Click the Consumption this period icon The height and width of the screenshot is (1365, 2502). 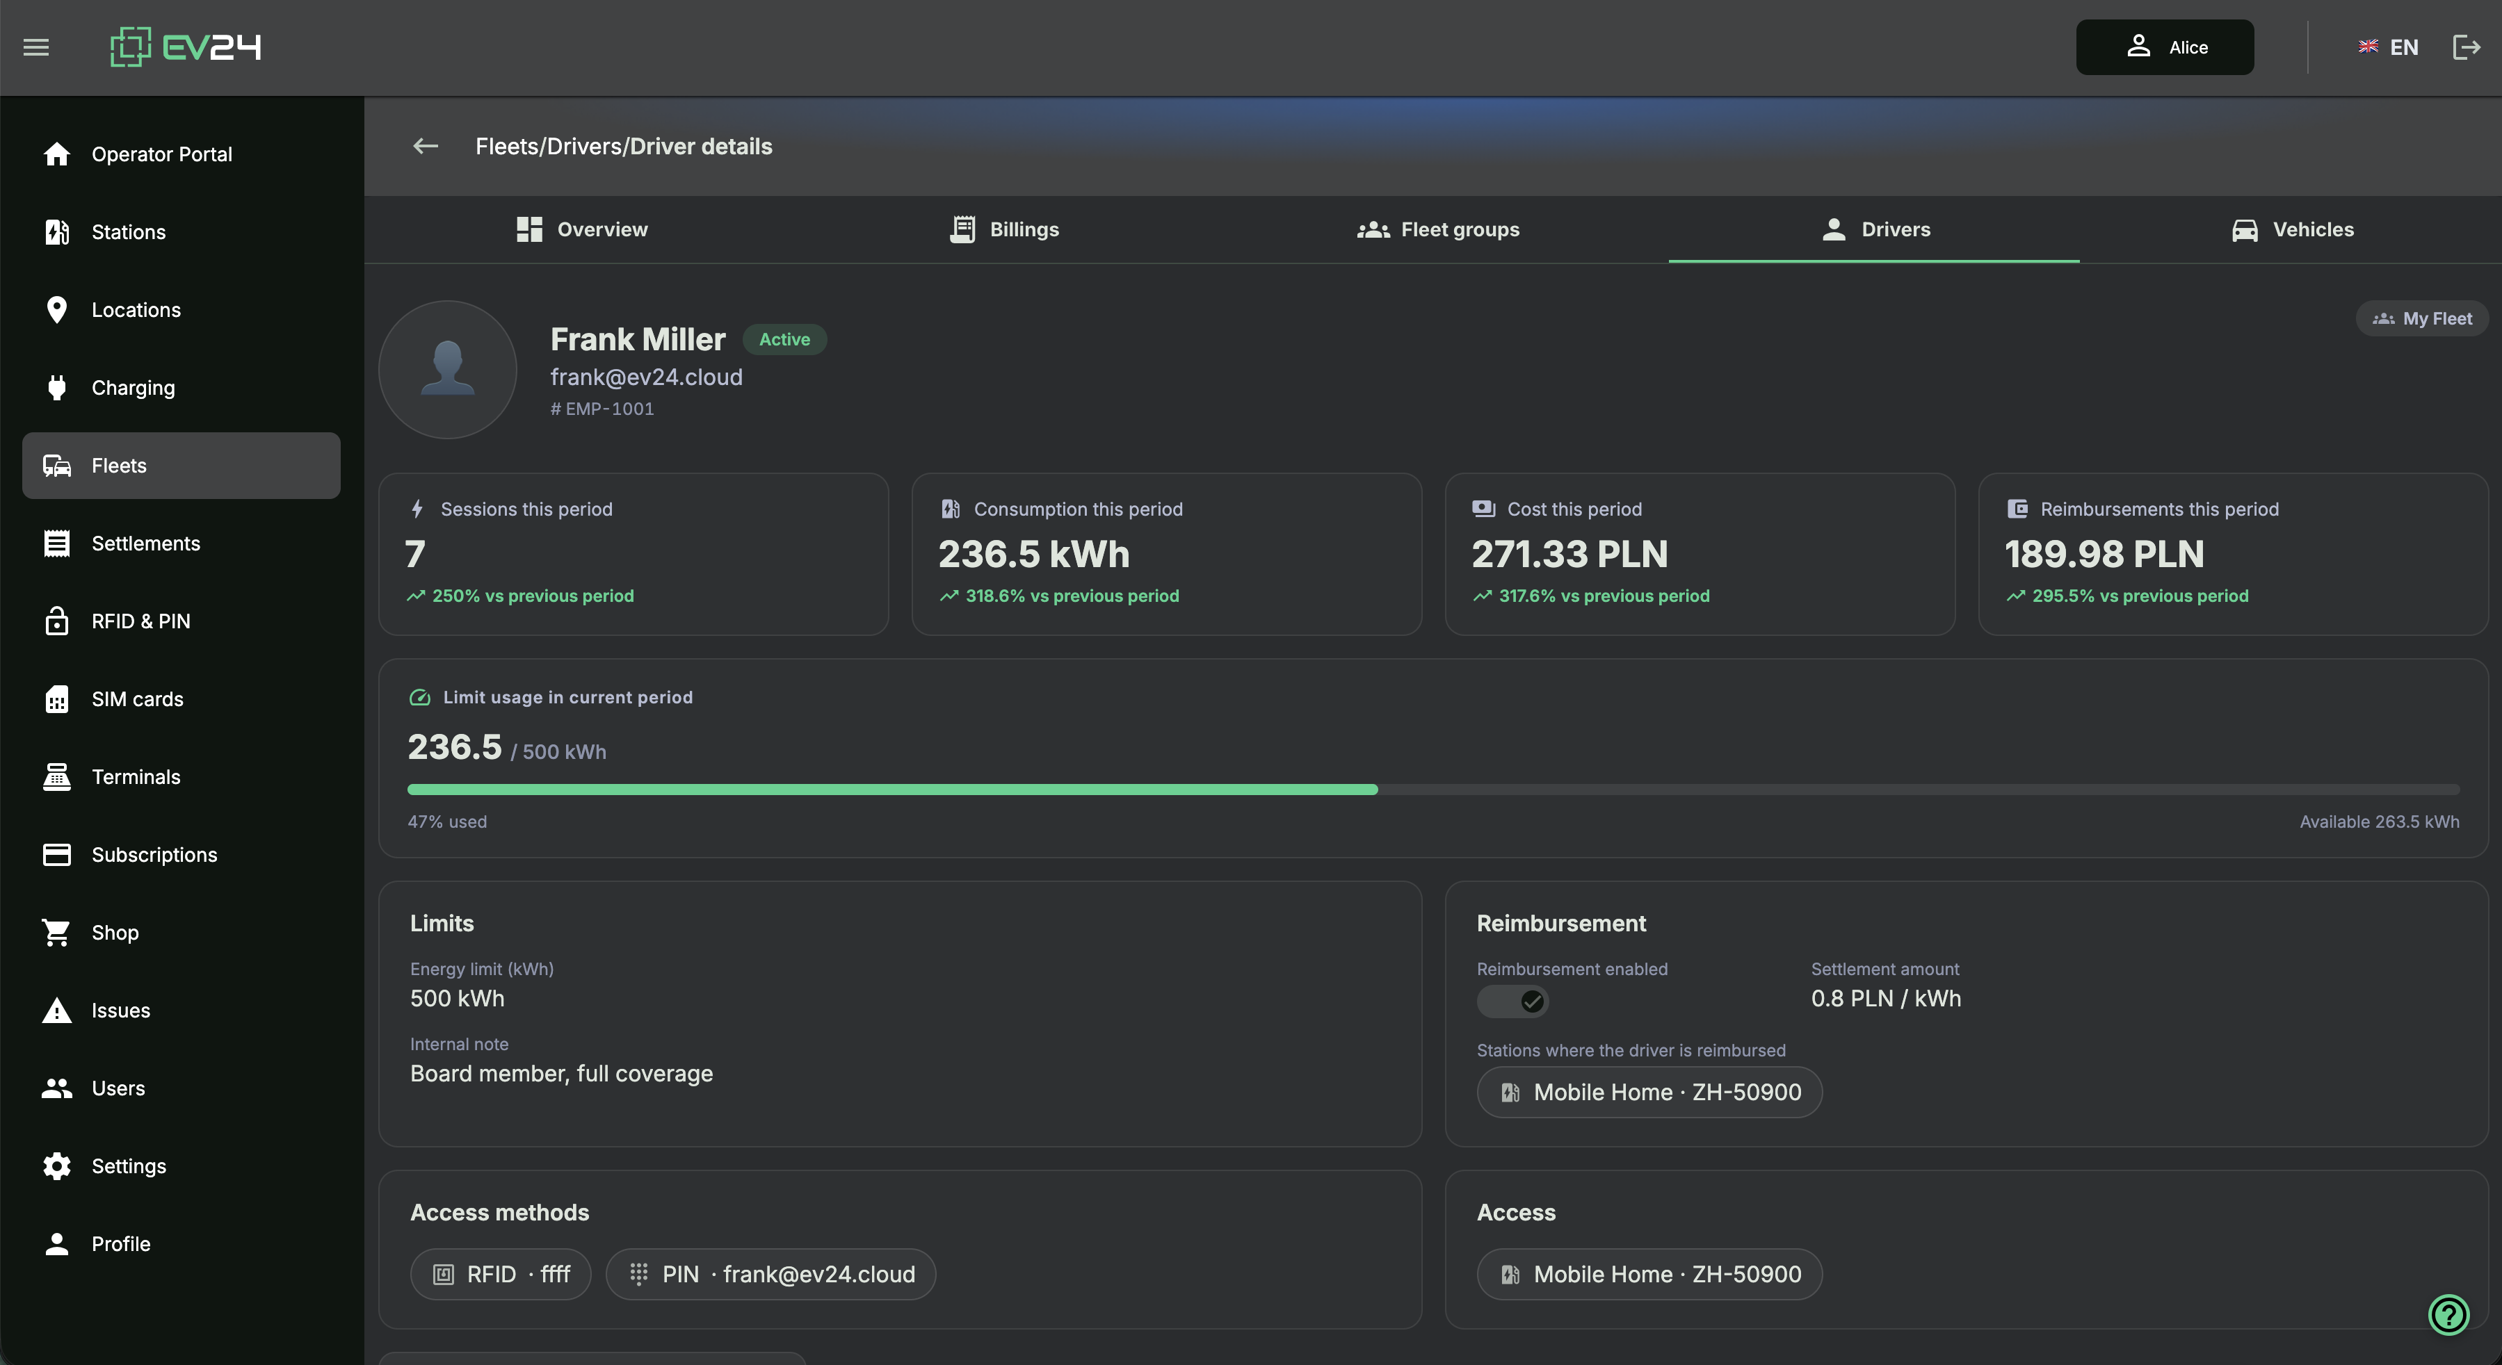(x=951, y=509)
